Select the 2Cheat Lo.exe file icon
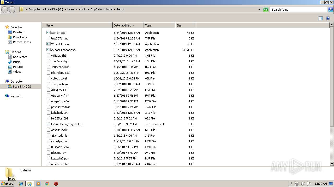 48,44
